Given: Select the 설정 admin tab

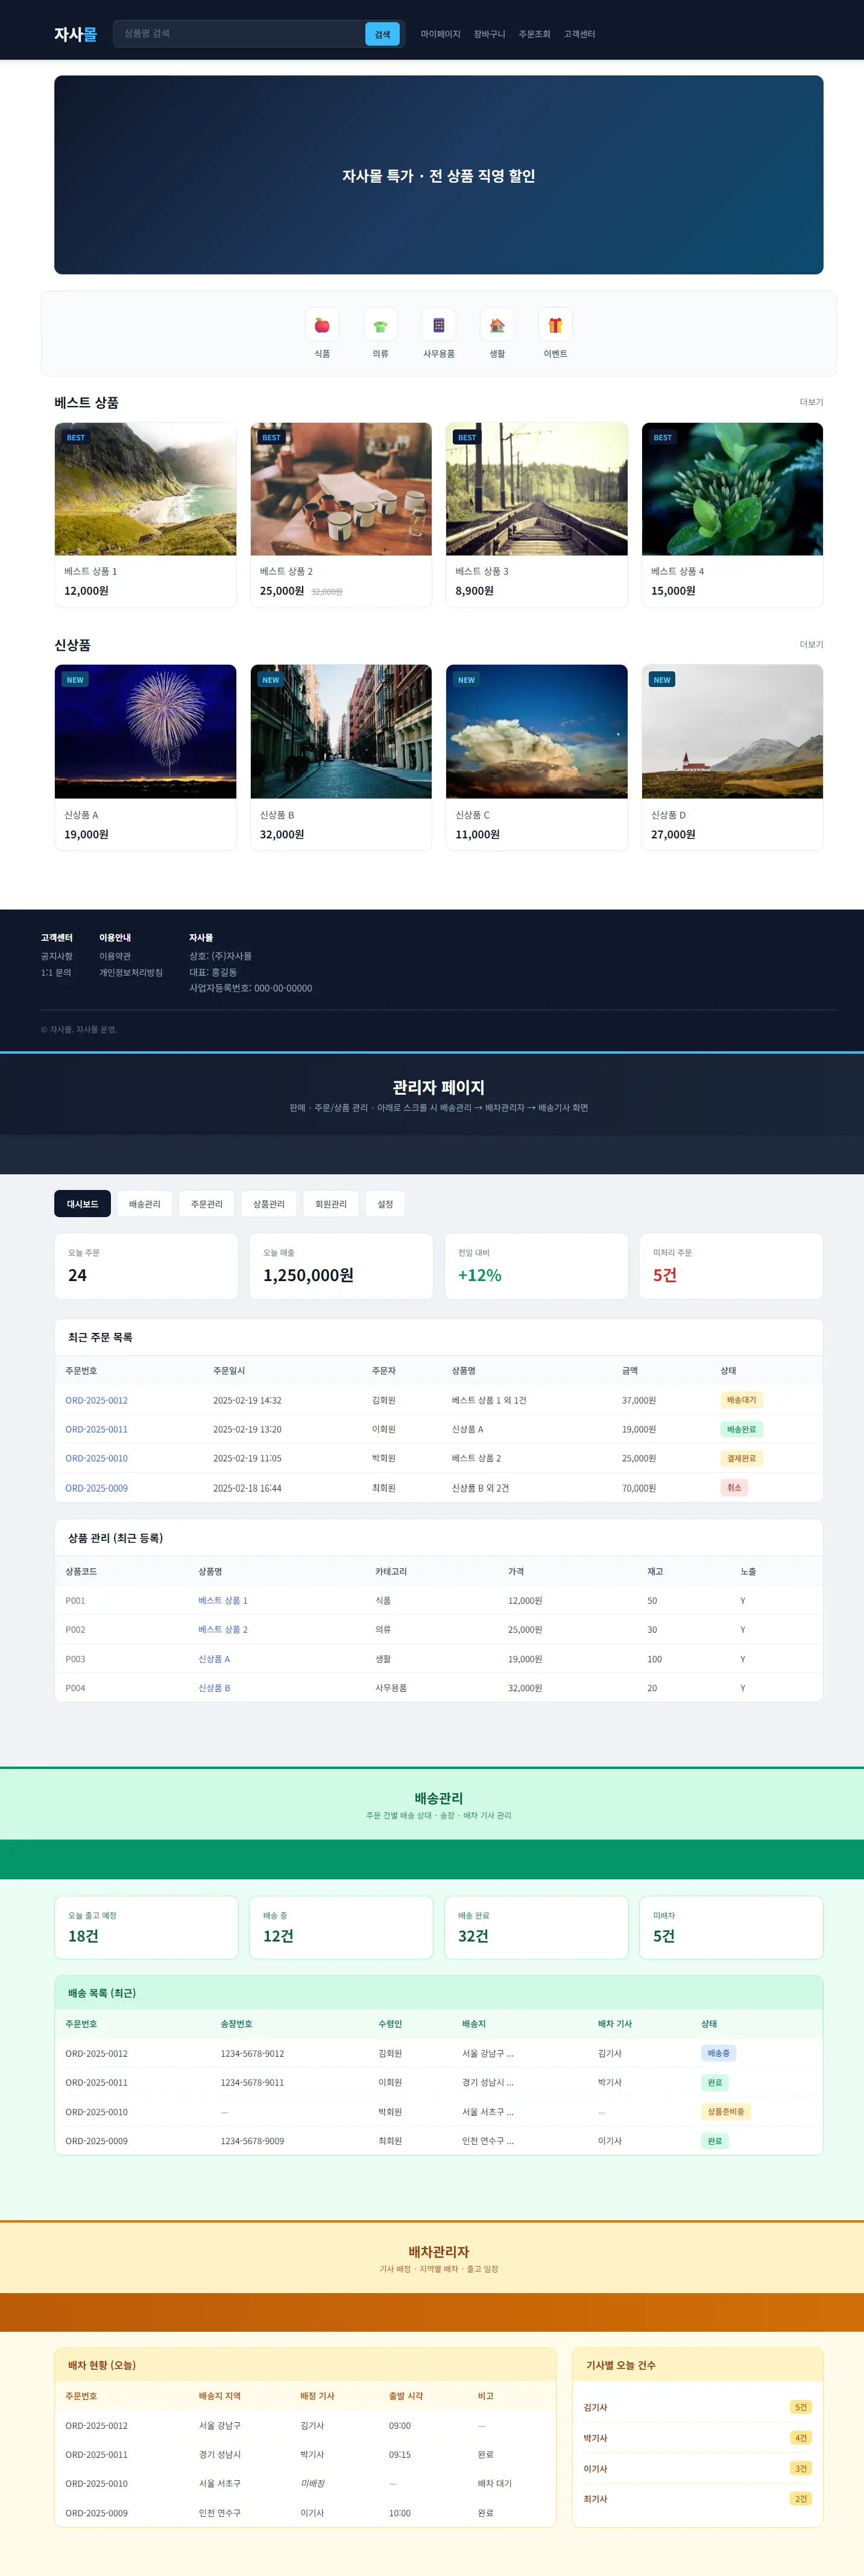Looking at the screenshot, I should point(385,1204).
